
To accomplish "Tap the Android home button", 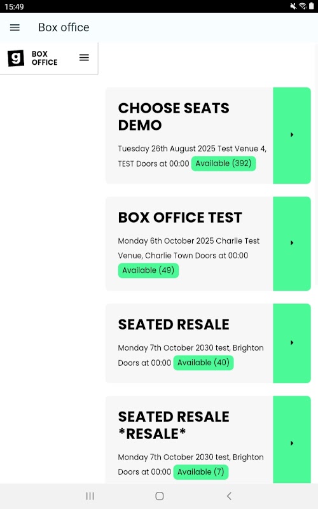I will pyautogui.click(x=160, y=496).
